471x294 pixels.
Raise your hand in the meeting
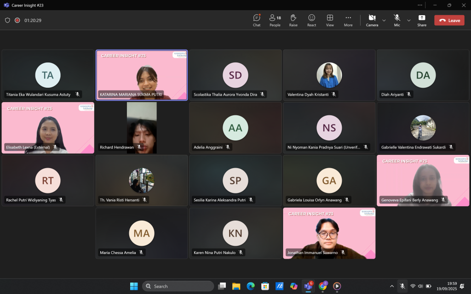(x=293, y=20)
